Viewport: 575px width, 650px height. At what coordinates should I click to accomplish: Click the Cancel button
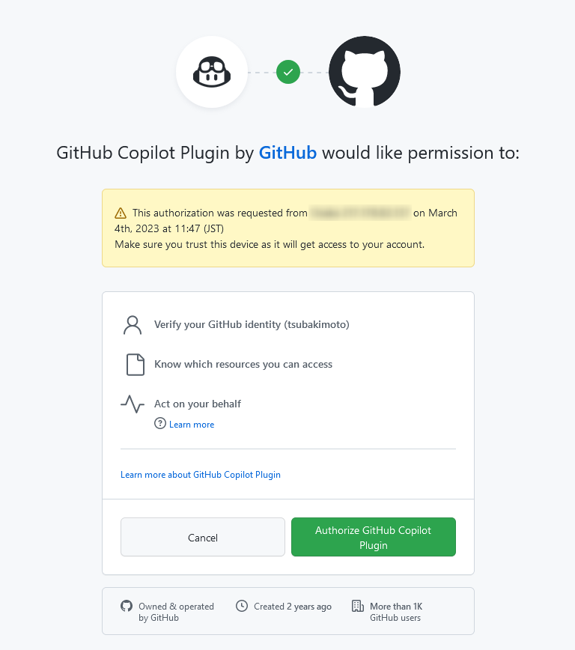click(202, 537)
